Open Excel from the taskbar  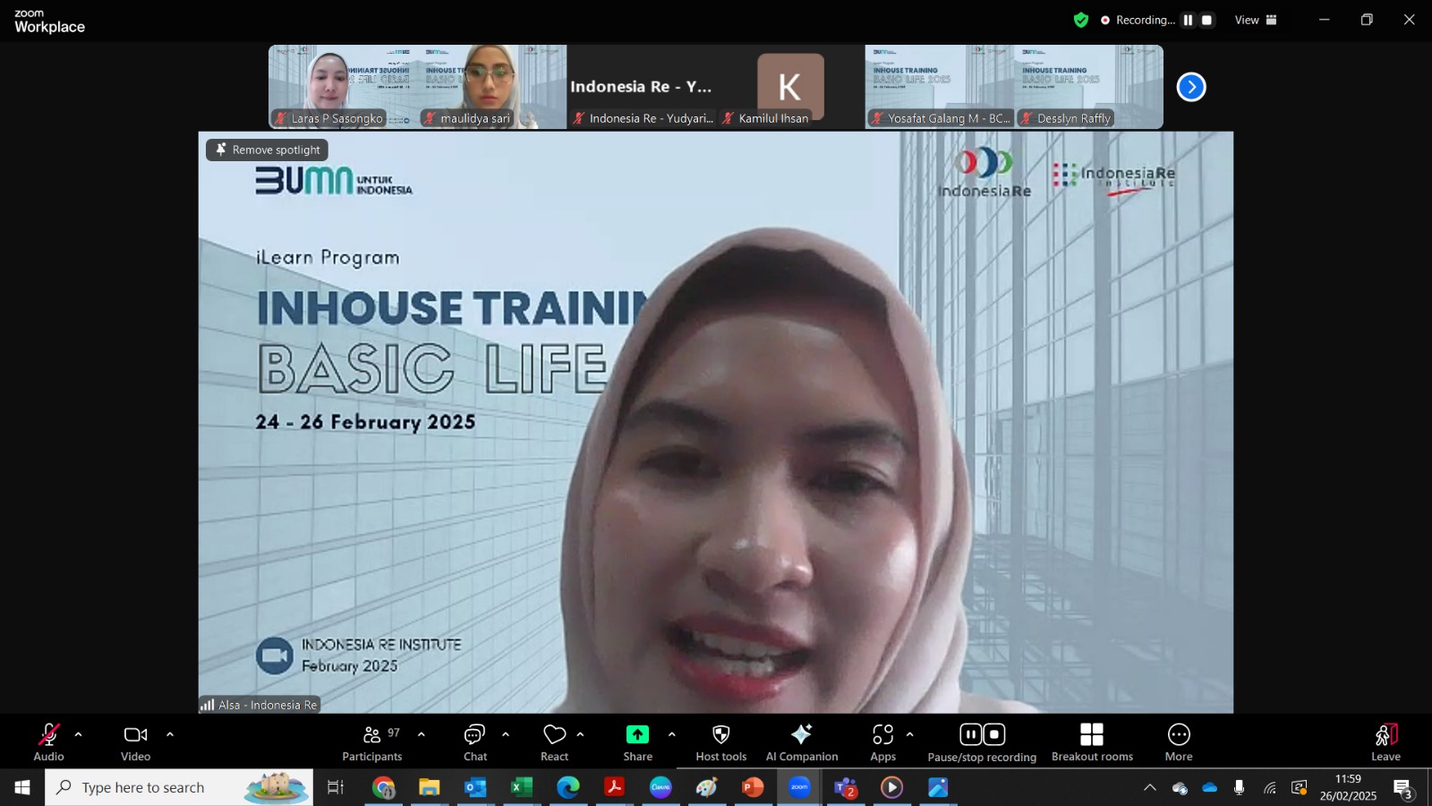pos(522,787)
